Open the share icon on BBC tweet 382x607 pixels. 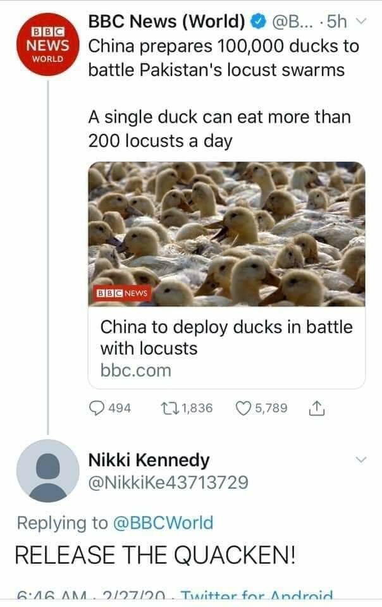click(317, 408)
